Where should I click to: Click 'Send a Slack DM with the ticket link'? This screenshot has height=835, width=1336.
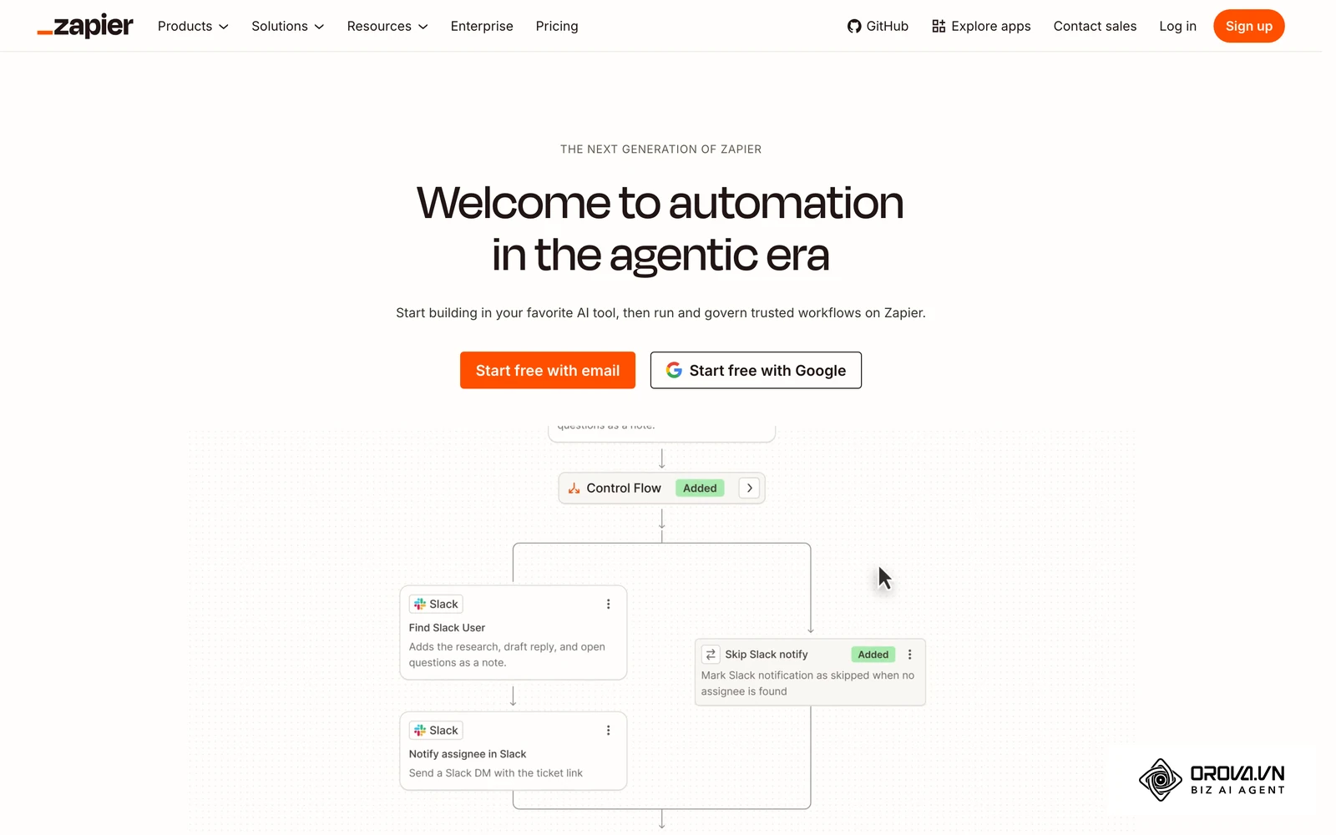(496, 773)
